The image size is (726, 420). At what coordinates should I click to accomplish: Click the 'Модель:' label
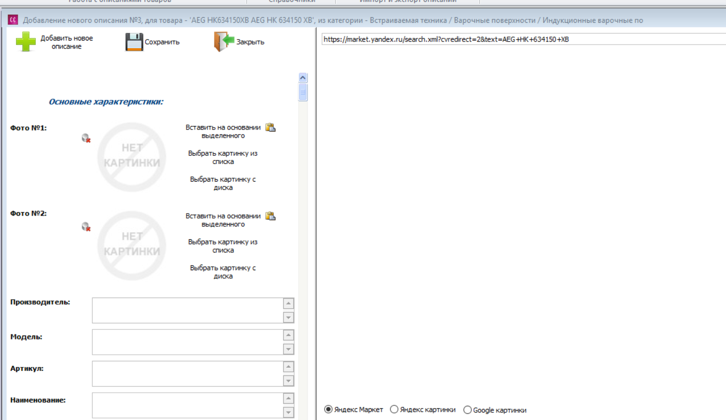[x=26, y=337]
